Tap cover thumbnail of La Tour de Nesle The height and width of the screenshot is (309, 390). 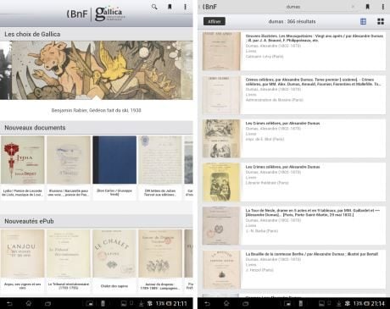pos(221,226)
